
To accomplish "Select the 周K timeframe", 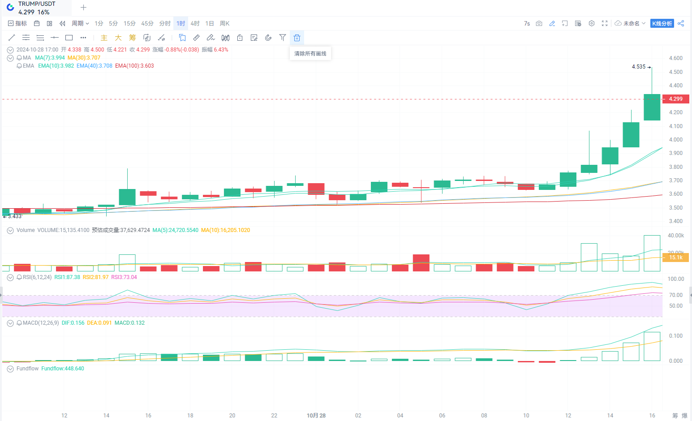I will click(x=224, y=23).
